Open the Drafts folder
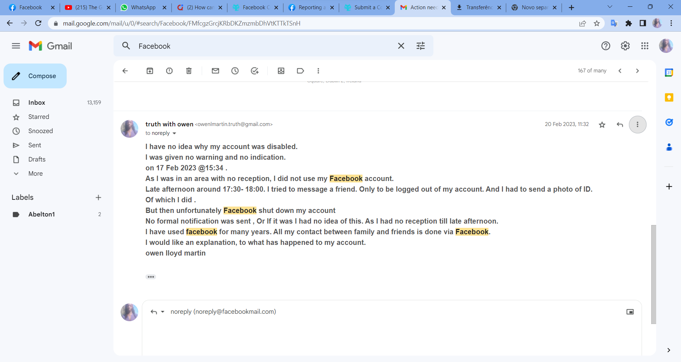 point(37,159)
